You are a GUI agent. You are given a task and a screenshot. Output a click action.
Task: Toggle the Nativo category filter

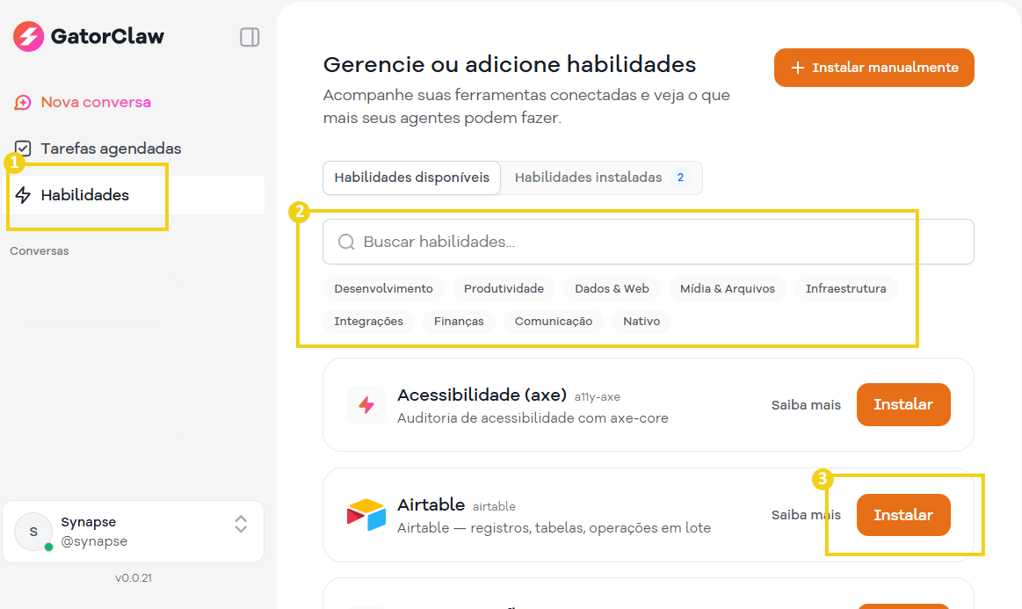click(x=641, y=321)
